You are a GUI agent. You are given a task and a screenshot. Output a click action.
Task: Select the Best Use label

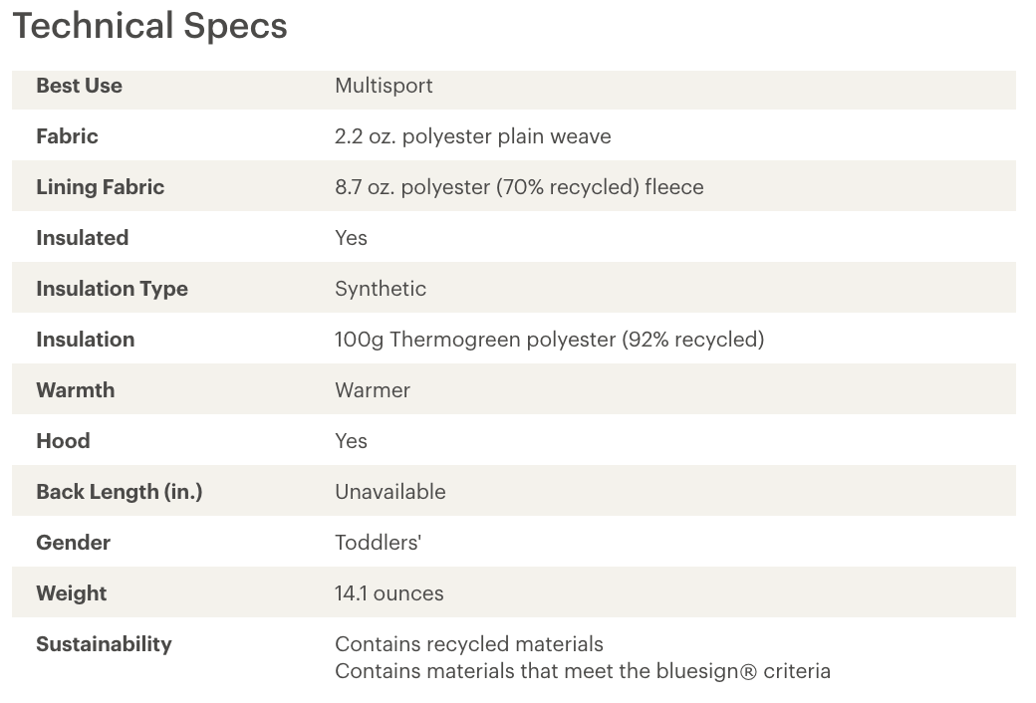[80, 86]
